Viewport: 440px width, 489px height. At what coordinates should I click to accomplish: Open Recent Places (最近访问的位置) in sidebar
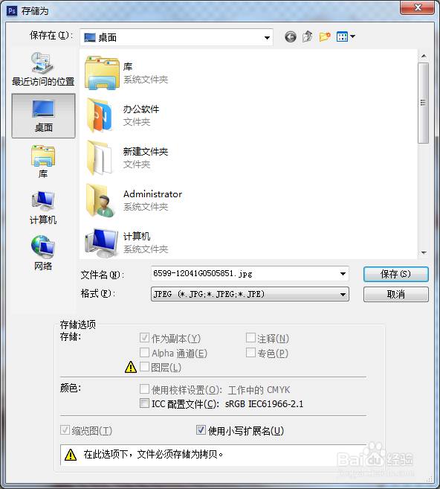click(x=43, y=69)
